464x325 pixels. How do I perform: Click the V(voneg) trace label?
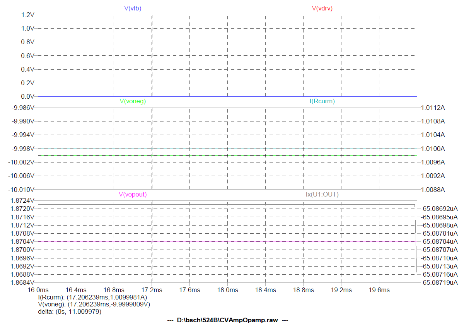pos(133,101)
